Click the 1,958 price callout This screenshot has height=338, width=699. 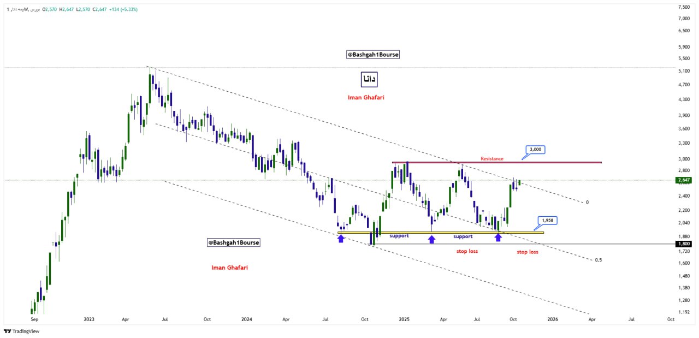(547, 220)
